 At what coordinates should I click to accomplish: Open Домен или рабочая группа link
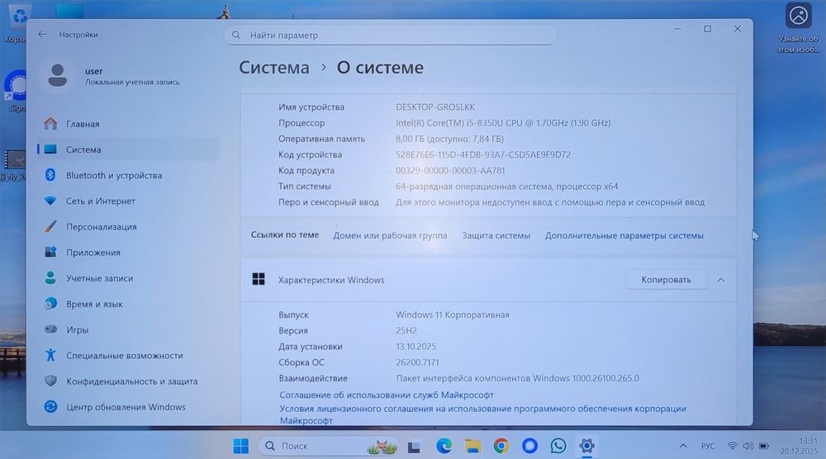pyautogui.click(x=390, y=236)
